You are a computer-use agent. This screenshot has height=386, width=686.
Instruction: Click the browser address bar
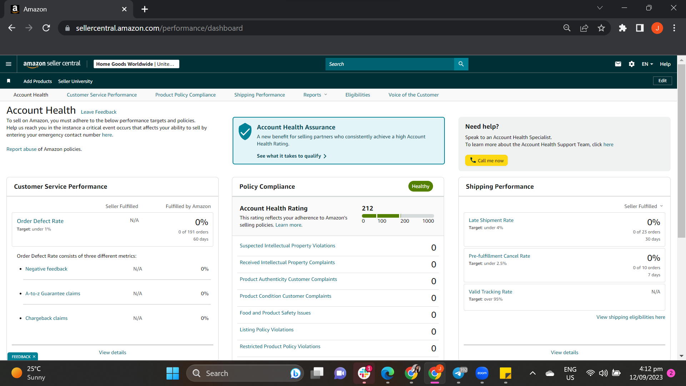[x=311, y=28]
